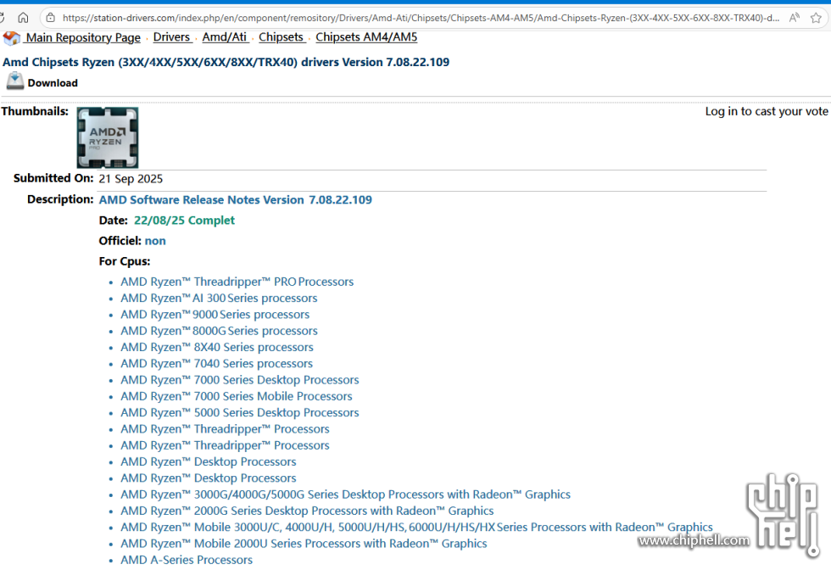
Task: Click AMD Ryzen 9000 Series processors entry
Action: click(215, 315)
